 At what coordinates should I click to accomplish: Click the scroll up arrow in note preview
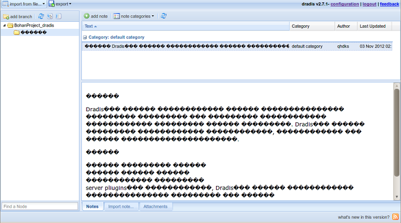(397, 86)
